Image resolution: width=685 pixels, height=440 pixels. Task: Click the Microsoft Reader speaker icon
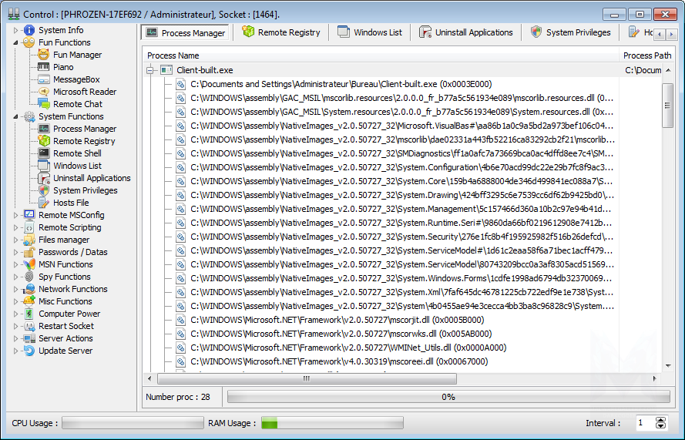(44, 92)
